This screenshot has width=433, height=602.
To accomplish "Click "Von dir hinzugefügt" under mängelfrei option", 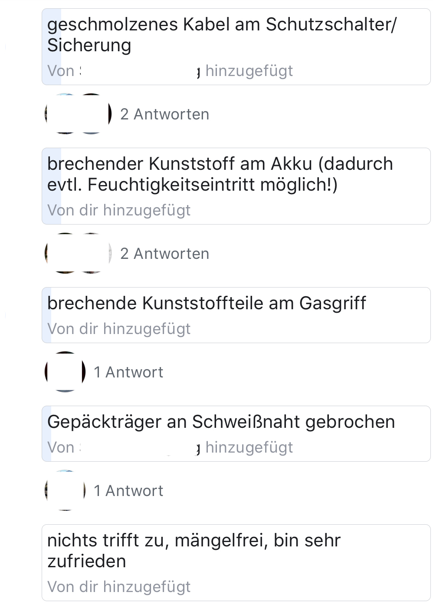I will click(119, 587).
